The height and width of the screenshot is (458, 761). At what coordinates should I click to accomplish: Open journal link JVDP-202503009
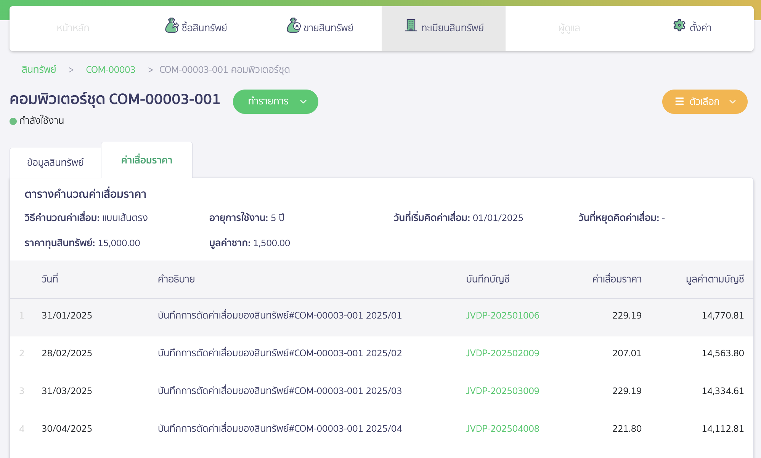[502, 391]
